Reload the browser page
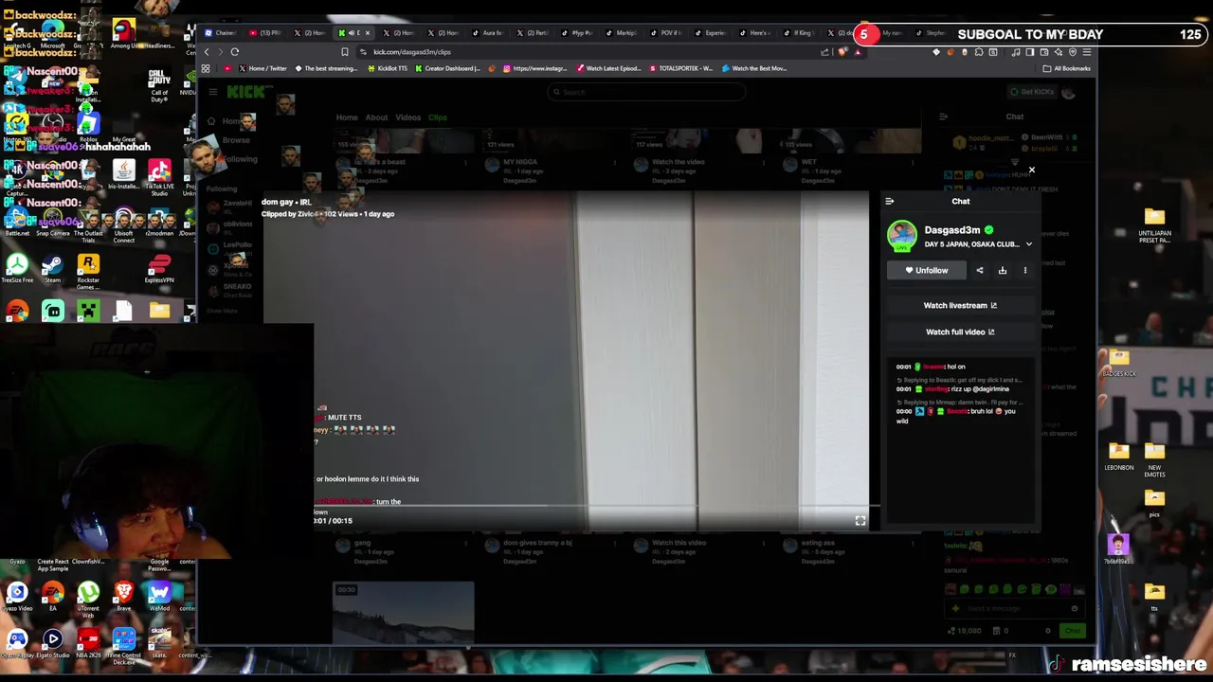1213x682 pixels. tap(234, 52)
